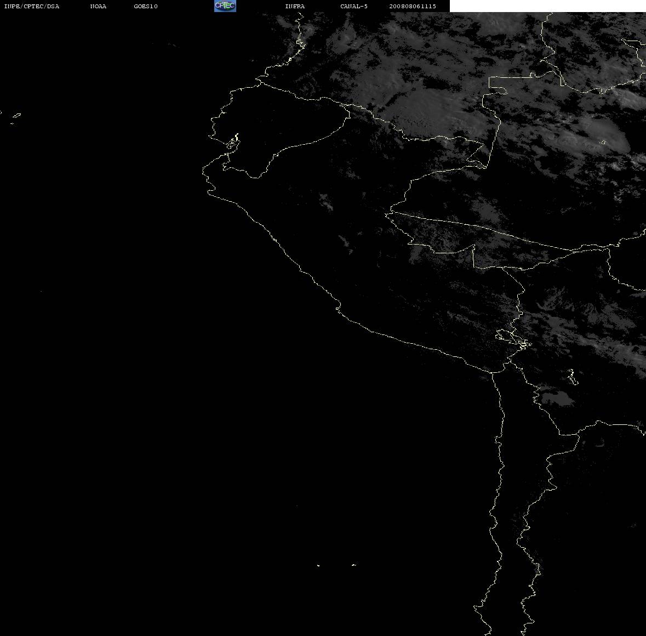Click the INPE/CPTEC/DSA header label
The width and height of the screenshot is (646, 636).
(x=31, y=6)
